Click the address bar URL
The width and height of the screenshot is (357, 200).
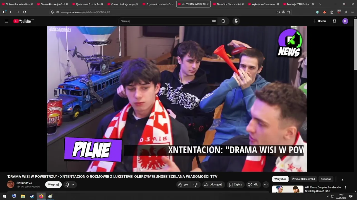tap(85, 12)
